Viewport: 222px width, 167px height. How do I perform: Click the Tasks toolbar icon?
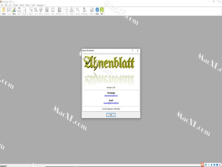coord(53,11)
